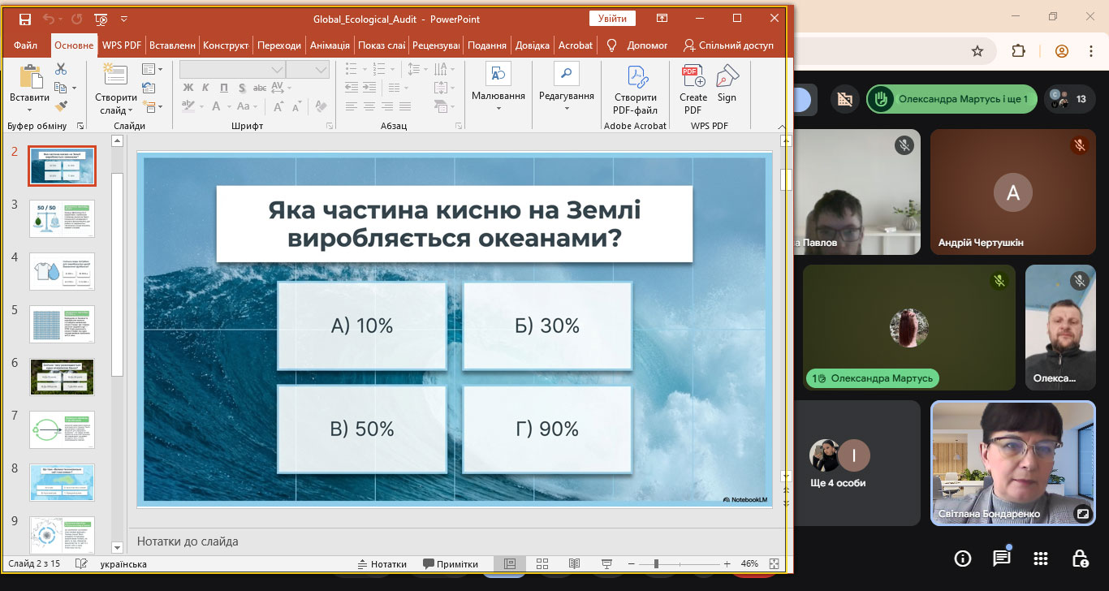Select slide 4 thumbnail with t-shirt
Image resolution: width=1109 pixels, height=591 pixels.
click(x=62, y=271)
